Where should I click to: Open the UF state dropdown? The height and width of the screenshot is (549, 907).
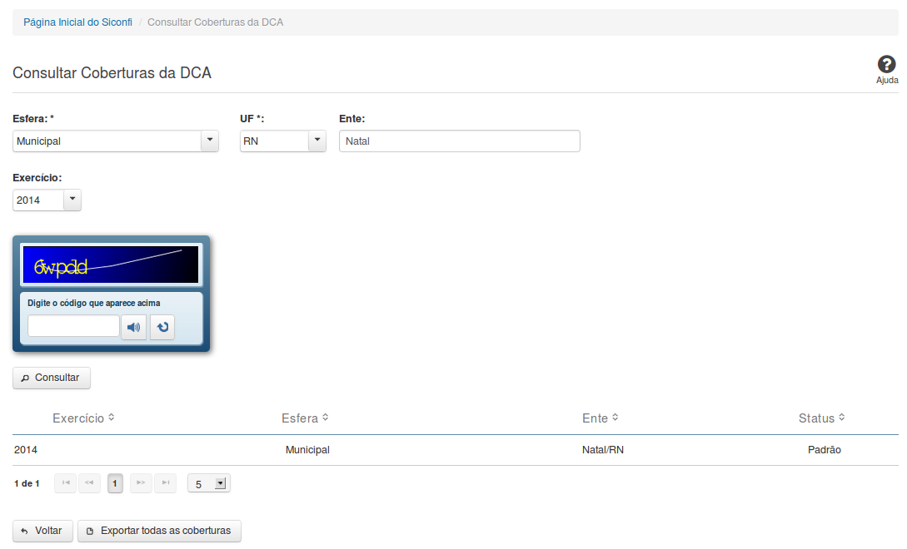(317, 141)
